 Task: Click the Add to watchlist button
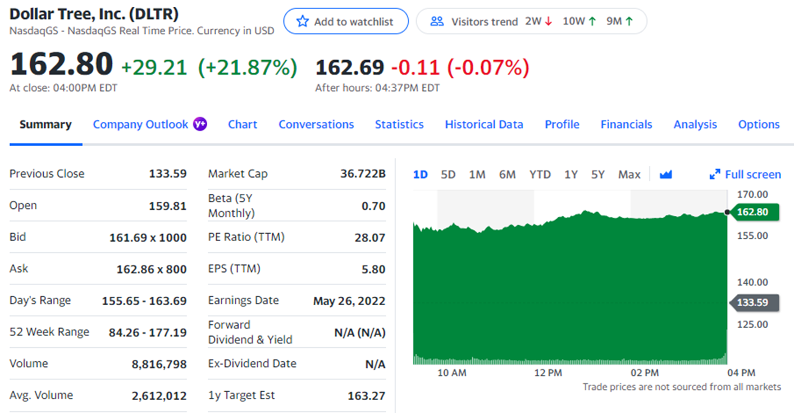[346, 21]
